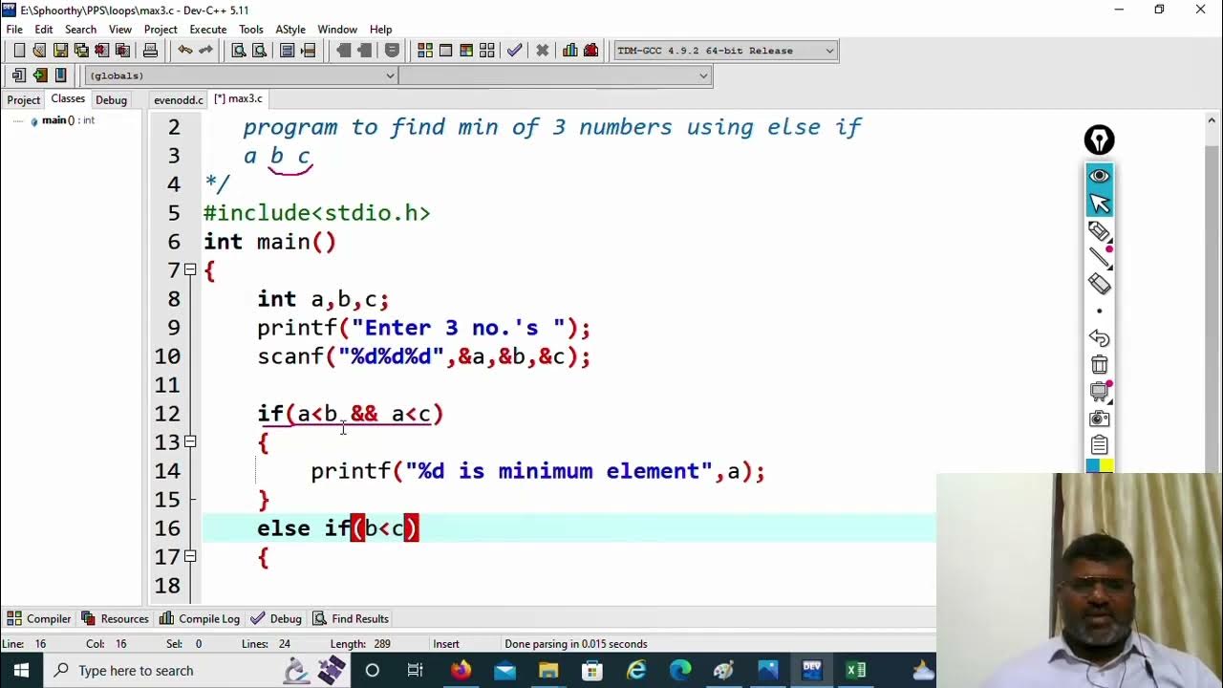Open the whiteboard easel tool
Viewport: 1223px width, 688px height.
[x=1099, y=392]
